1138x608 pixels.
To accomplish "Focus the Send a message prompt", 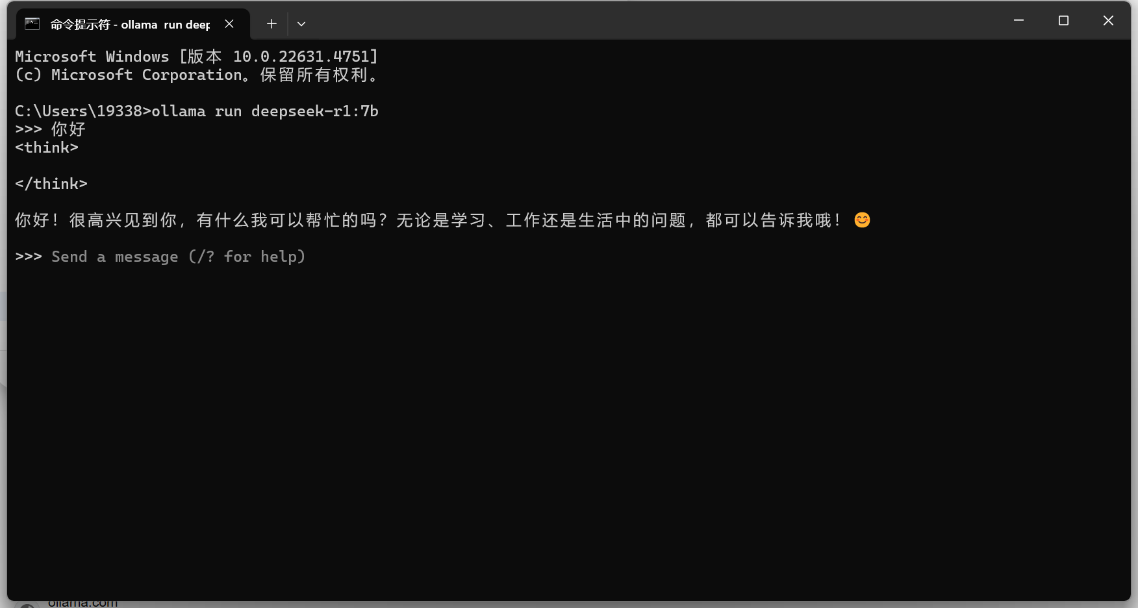I will click(x=179, y=257).
